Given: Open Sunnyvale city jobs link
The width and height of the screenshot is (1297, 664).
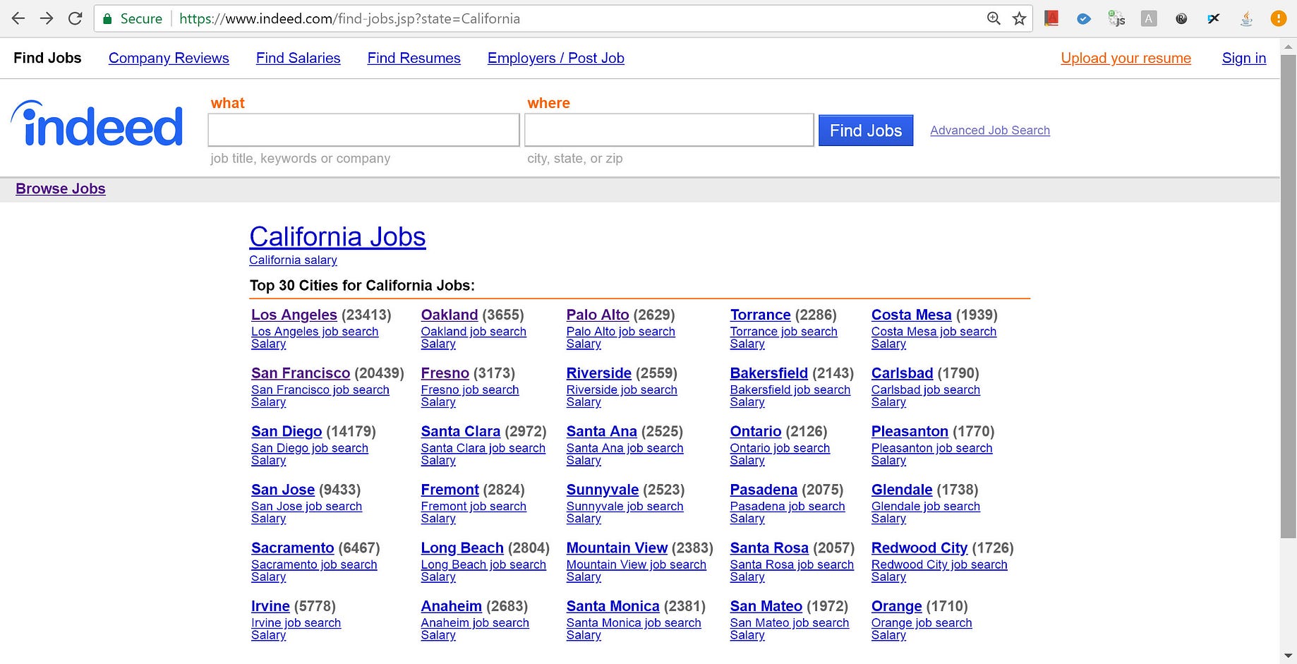Looking at the screenshot, I should (603, 490).
